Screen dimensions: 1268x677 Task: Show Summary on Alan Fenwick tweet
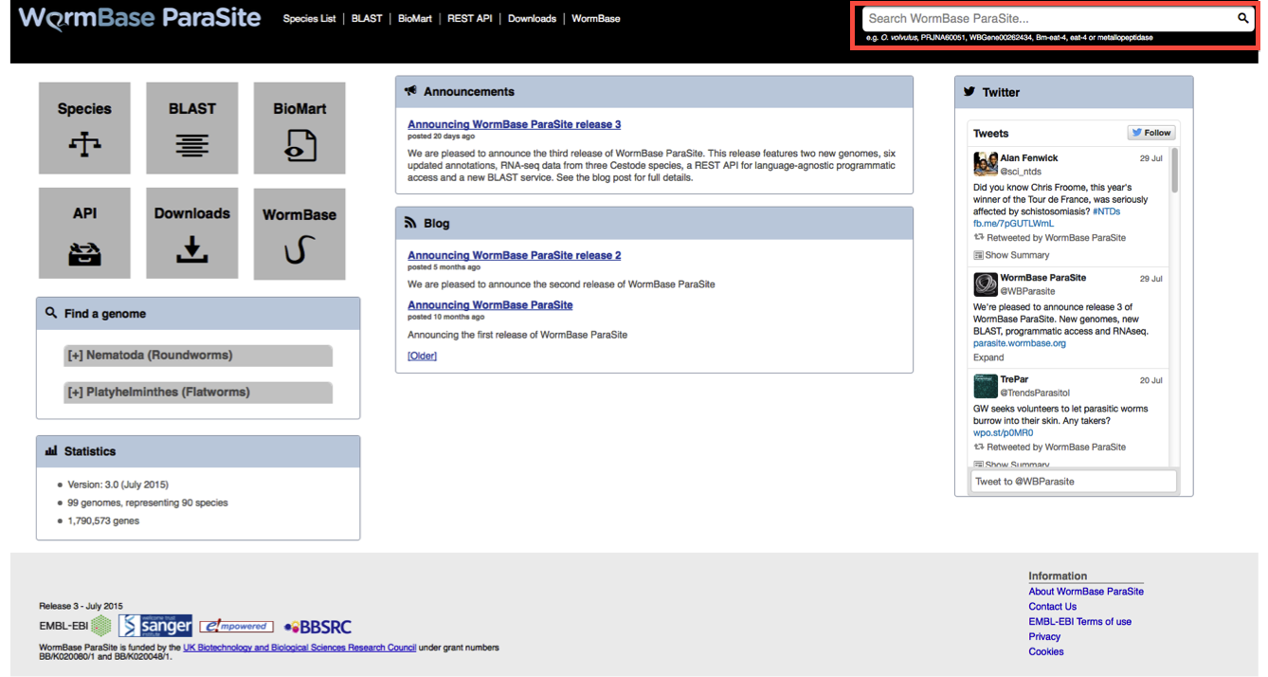click(x=1017, y=255)
